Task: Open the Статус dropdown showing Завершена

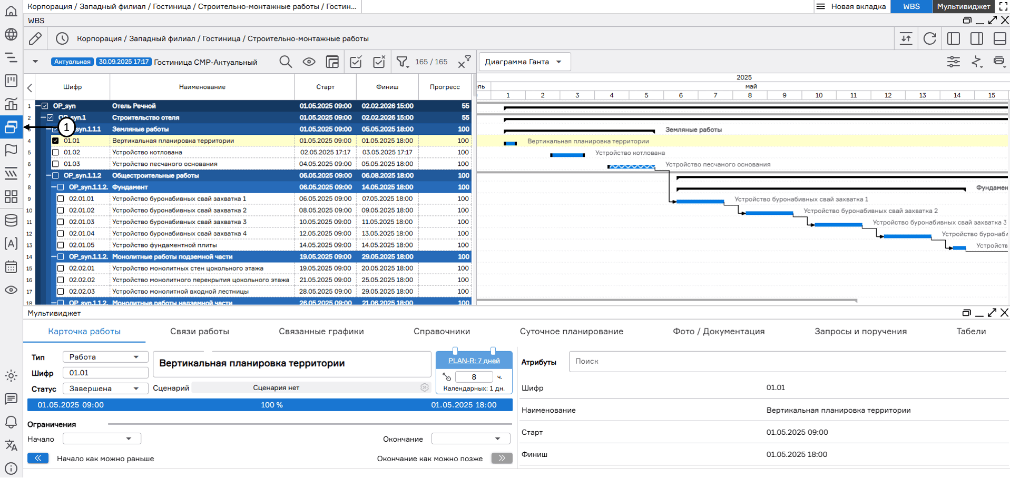Action: [x=105, y=389]
